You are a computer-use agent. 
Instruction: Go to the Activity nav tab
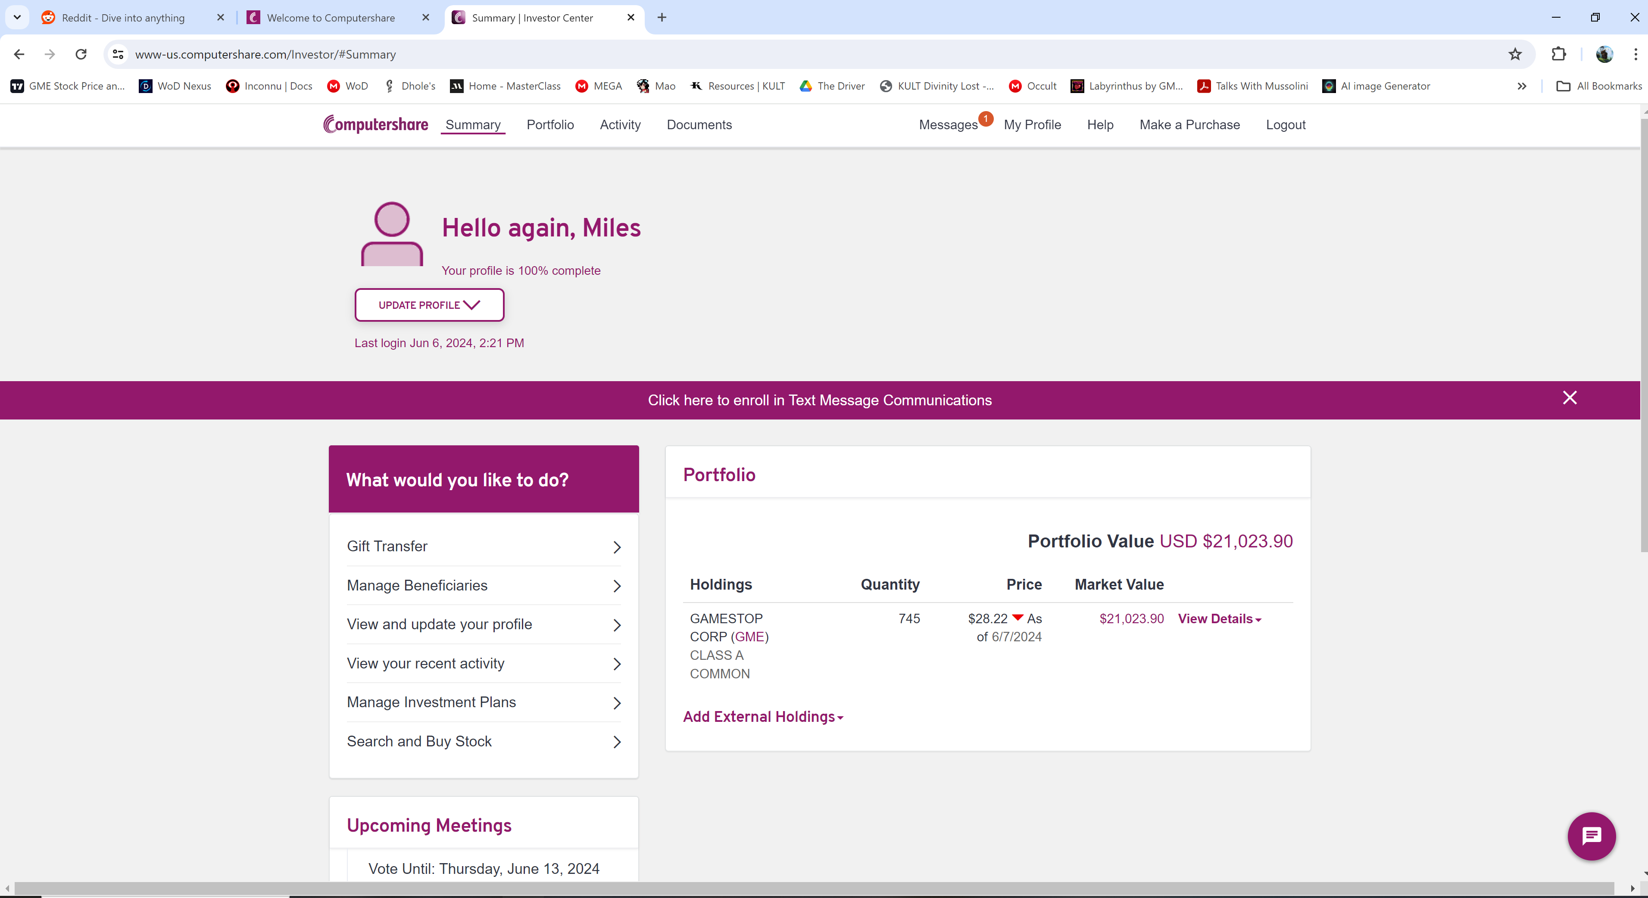point(620,124)
